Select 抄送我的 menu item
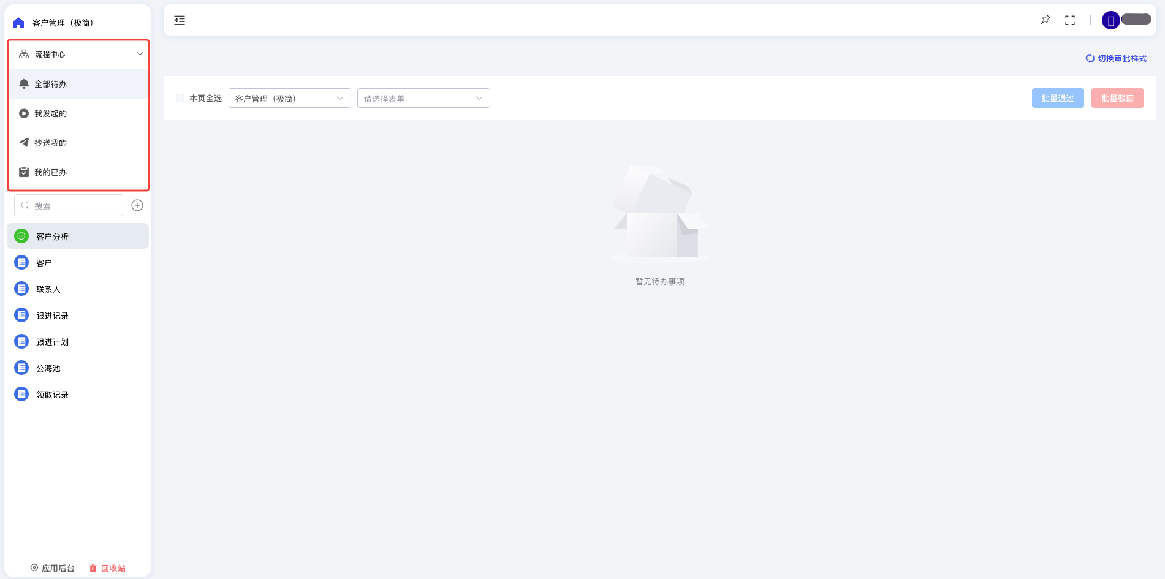The height and width of the screenshot is (579, 1165). (50, 143)
